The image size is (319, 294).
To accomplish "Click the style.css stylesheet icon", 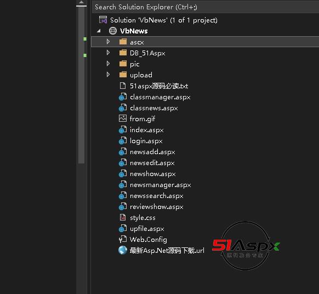I will pyautogui.click(x=123, y=217).
